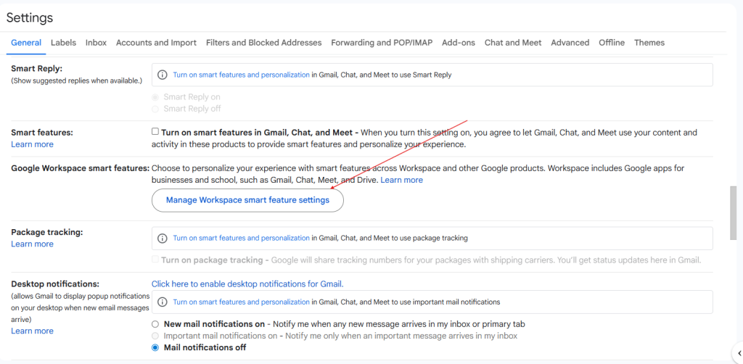This screenshot has width=743, height=364.
Task: Switch to the Themes tab
Action: [x=649, y=43]
